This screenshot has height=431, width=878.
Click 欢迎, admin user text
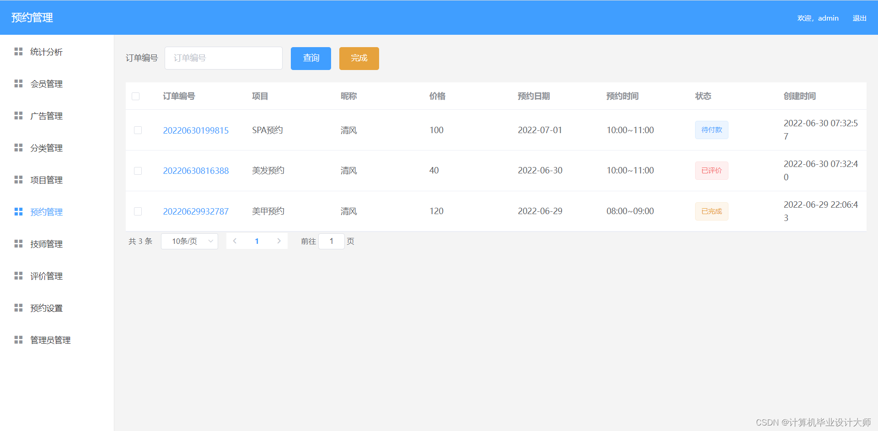pyautogui.click(x=818, y=18)
